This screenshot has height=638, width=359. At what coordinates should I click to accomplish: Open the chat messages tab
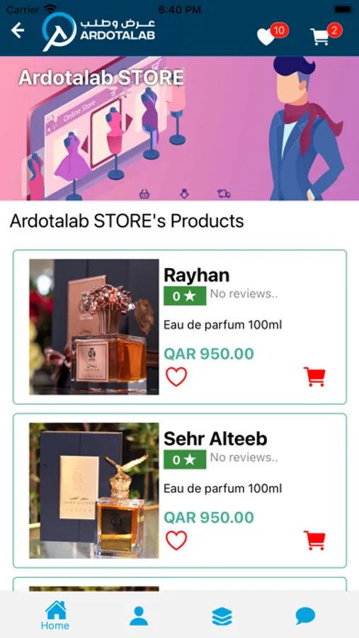click(305, 615)
